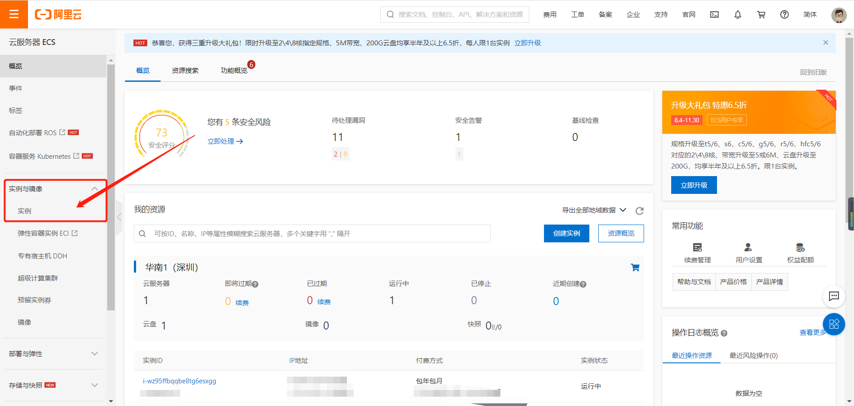This screenshot has height=406, width=854.
Task: Click search icon in resource search box
Action: click(142, 233)
